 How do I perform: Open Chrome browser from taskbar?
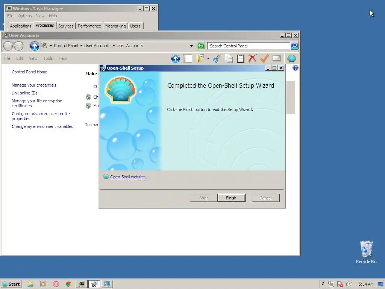pos(68,284)
